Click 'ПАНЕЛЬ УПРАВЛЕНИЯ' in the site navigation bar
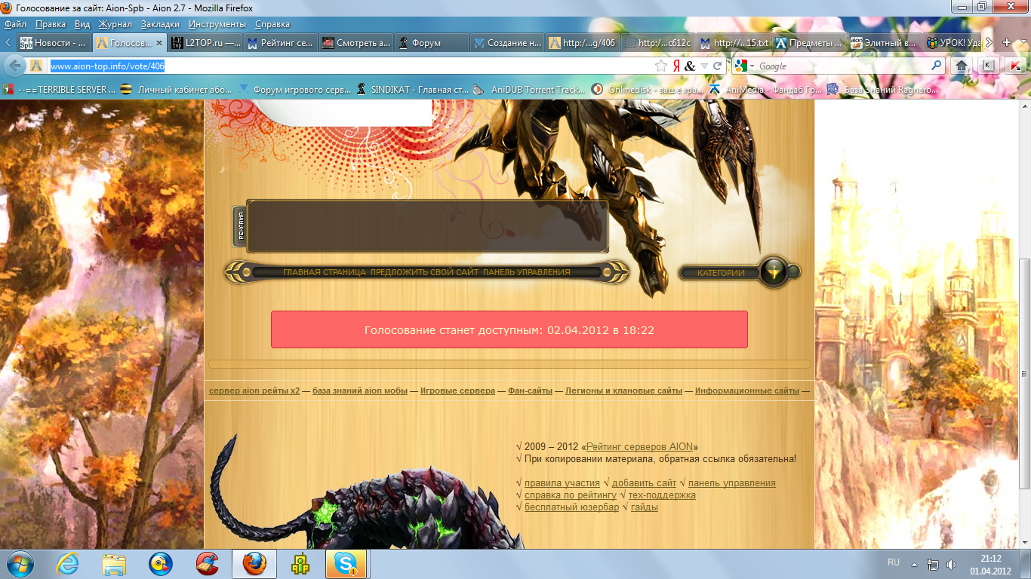Image resolution: width=1031 pixels, height=579 pixels. coord(527,272)
